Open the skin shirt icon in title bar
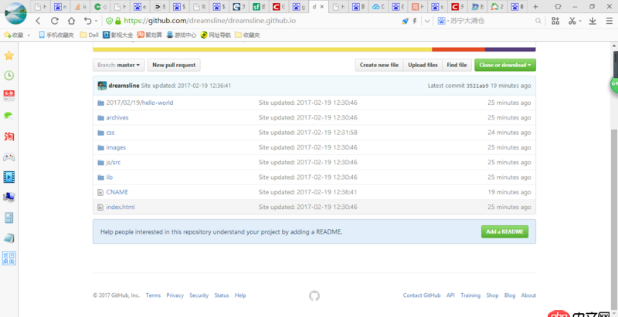Image resolution: width=618 pixels, height=317 pixels. 558,7
